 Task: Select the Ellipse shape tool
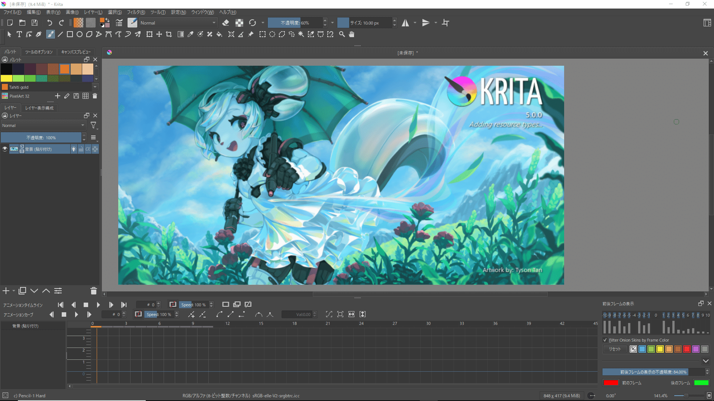79,34
